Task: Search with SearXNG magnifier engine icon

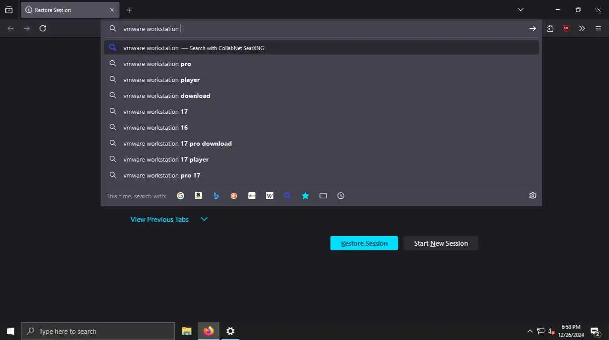Action: (287, 196)
